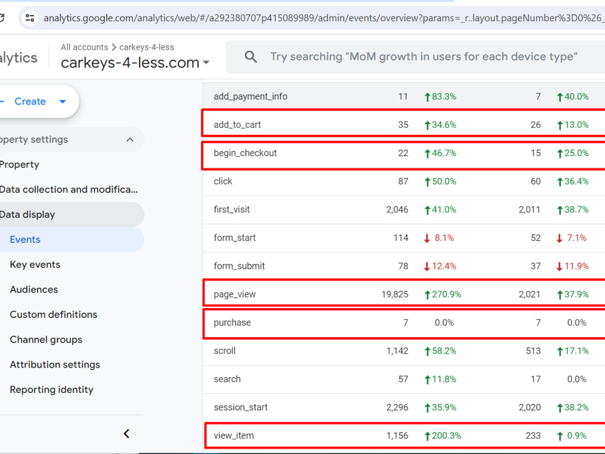Open the purchase event row

pos(404,323)
